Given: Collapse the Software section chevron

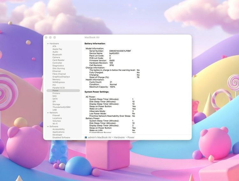Looking at the screenshot, I should point(48,127).
